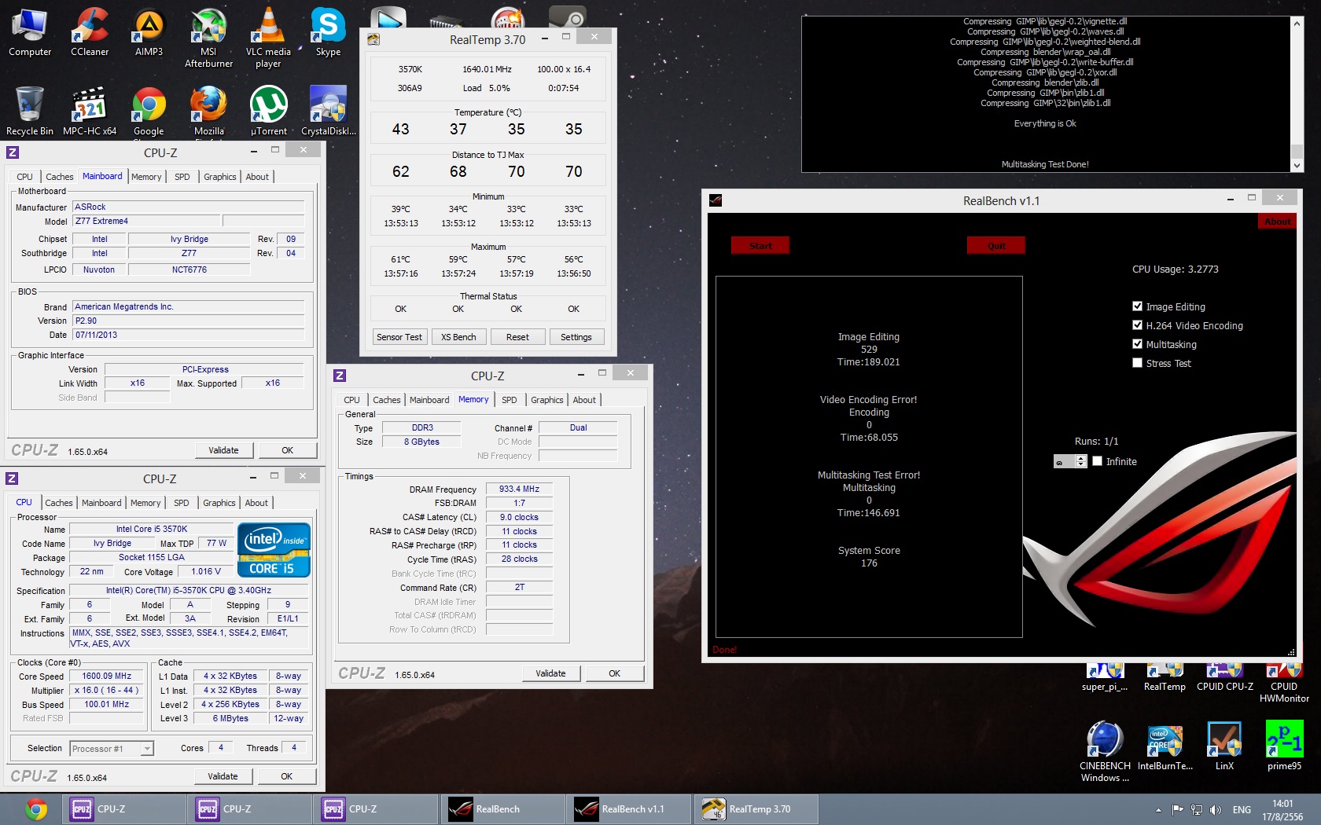The image size is (1321, 825).
Task: Switch to About tab in CPU-Z Memory window
Action: [584, 400]
